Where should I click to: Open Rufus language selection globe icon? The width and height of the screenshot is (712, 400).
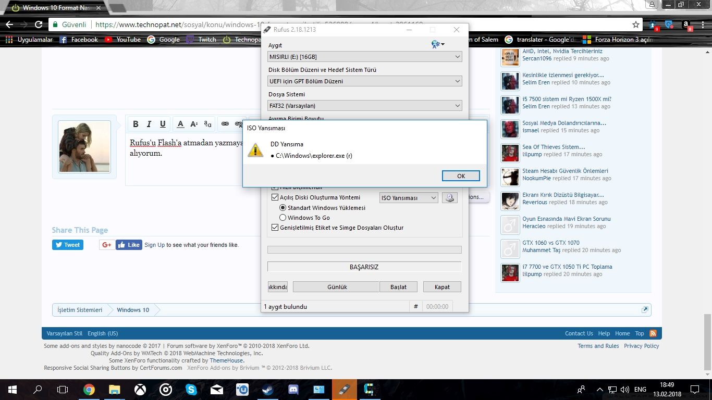point(437,44)
